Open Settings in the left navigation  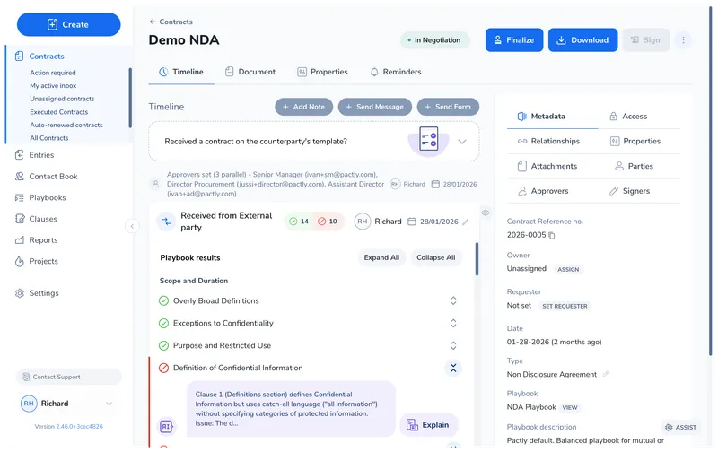click(43, 293)
